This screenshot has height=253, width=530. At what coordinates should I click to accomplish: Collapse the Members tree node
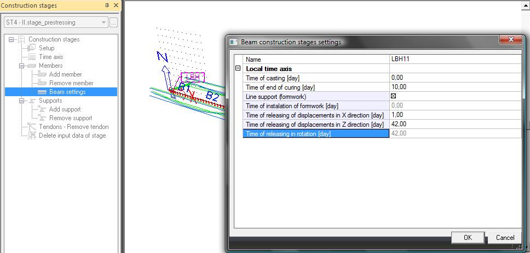(22, 66)
